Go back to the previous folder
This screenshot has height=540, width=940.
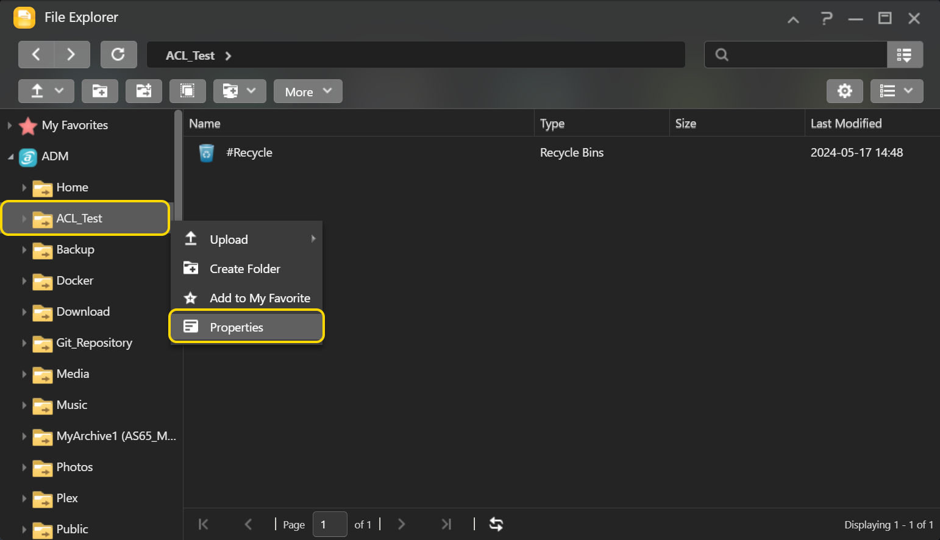[37, 55]
